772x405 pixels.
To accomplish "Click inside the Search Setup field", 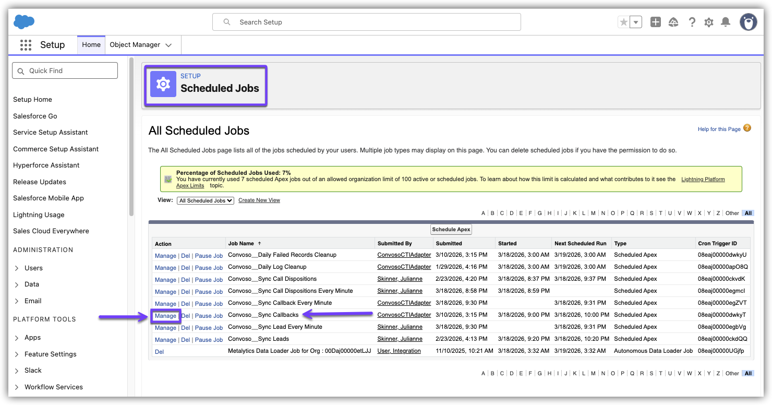I will pos(366,22).
